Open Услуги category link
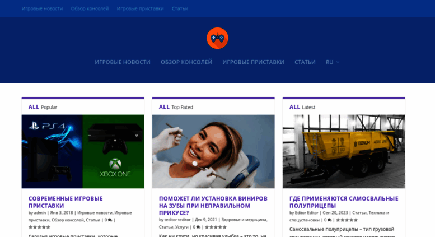Image resolution: width=435 pixels, height=237 pixels. pos(182,227)
